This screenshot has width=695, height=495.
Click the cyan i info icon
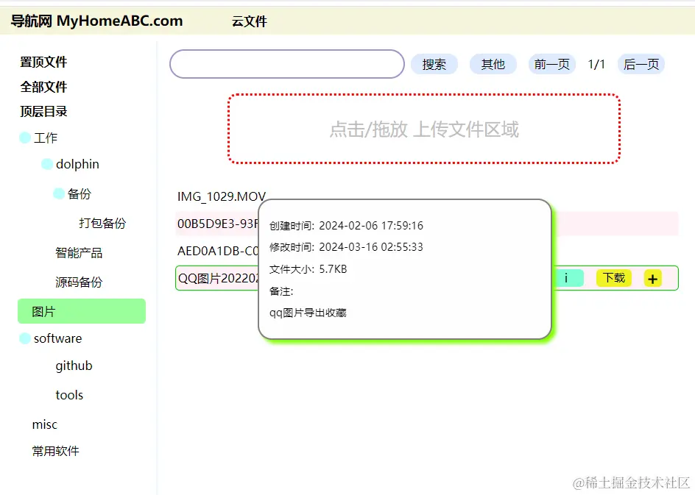(568, 278)
